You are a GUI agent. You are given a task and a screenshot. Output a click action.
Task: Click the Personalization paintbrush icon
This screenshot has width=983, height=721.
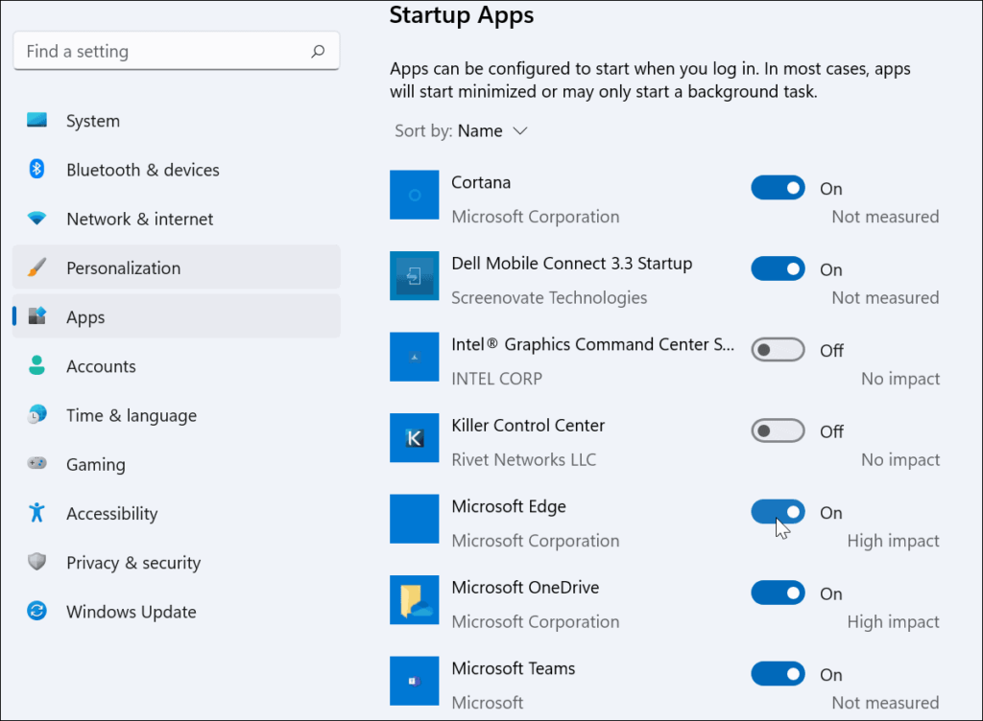[x=37, y=267]
